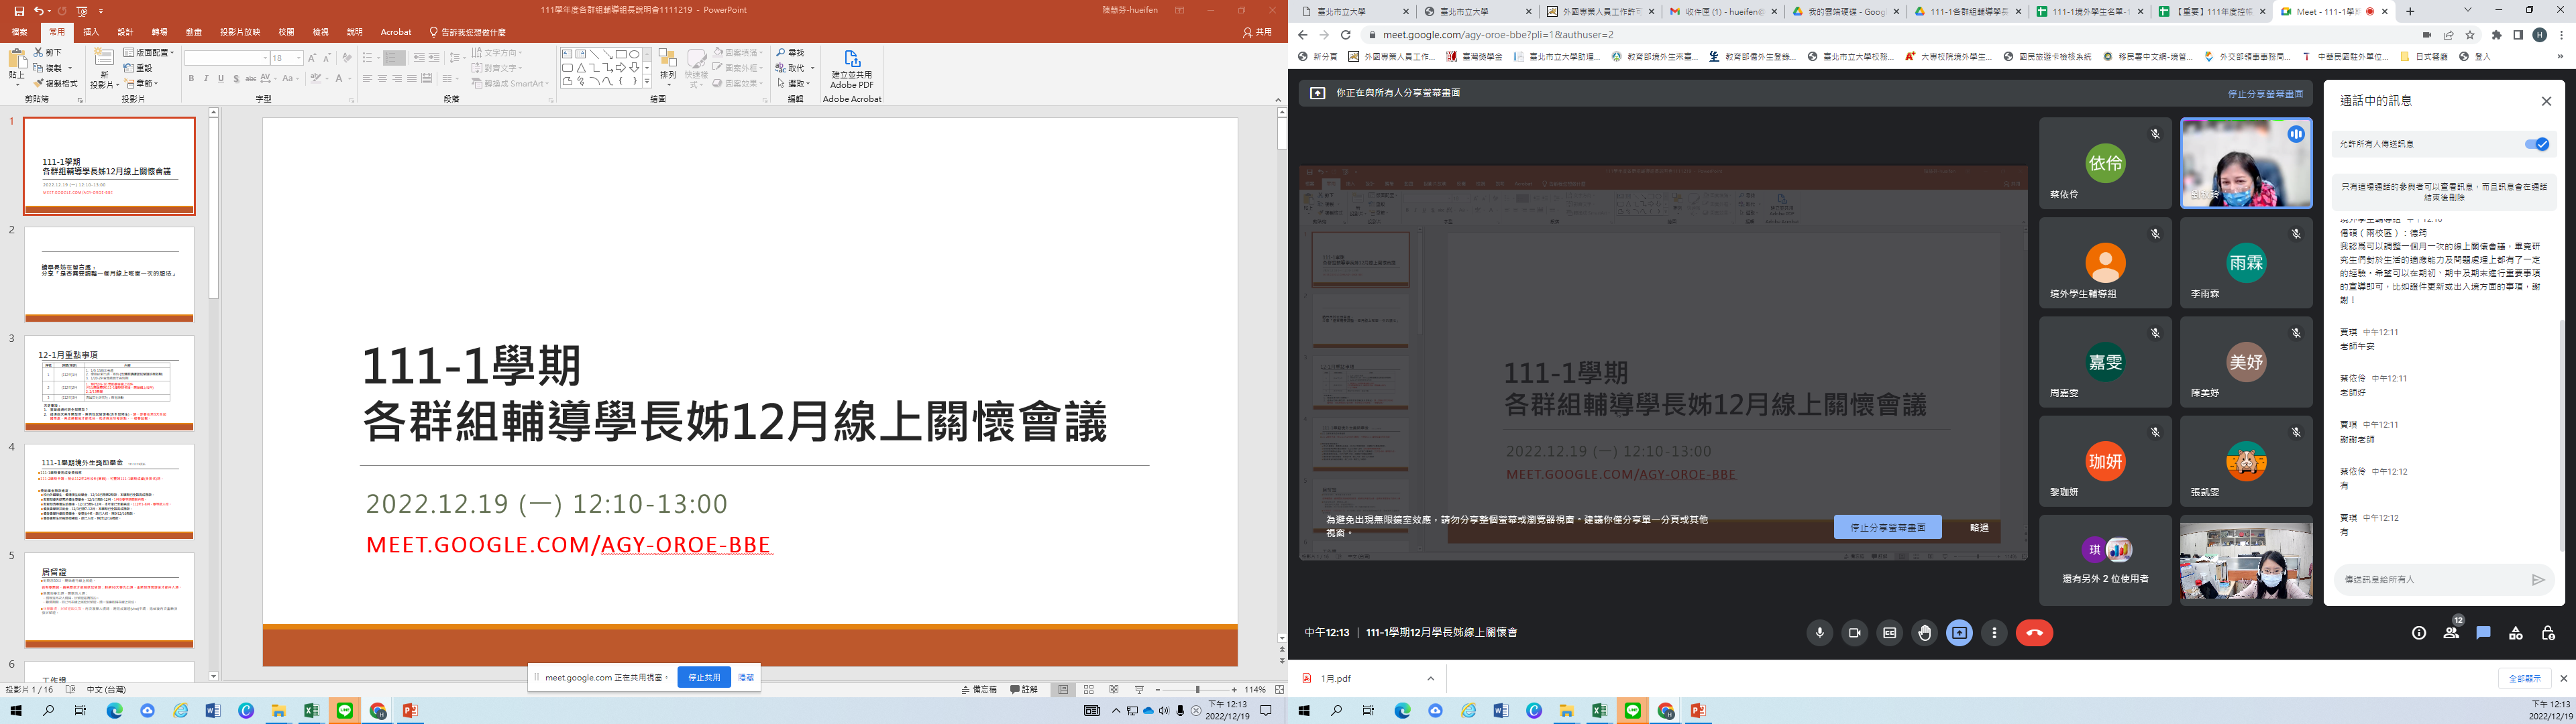Open meeting details info icon in Meet

tap(2418, 633)
